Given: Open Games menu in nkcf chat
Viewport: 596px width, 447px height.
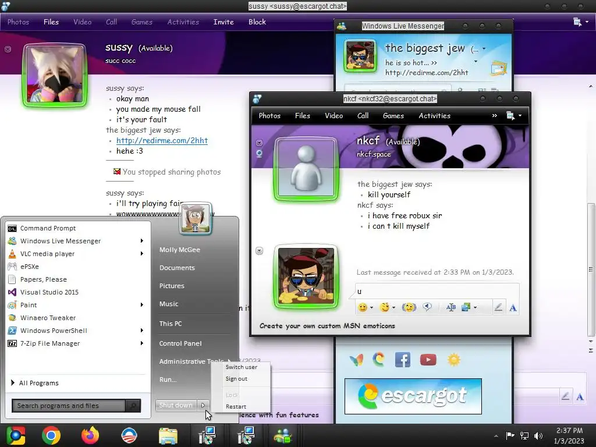Looking at the screenshot, I should tap(393, 116).
